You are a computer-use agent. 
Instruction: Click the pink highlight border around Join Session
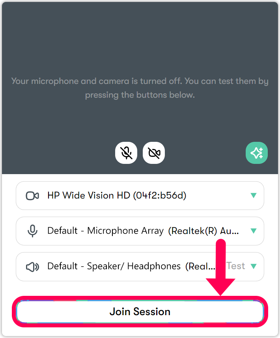pyautogui.click(x=140, y=298)
